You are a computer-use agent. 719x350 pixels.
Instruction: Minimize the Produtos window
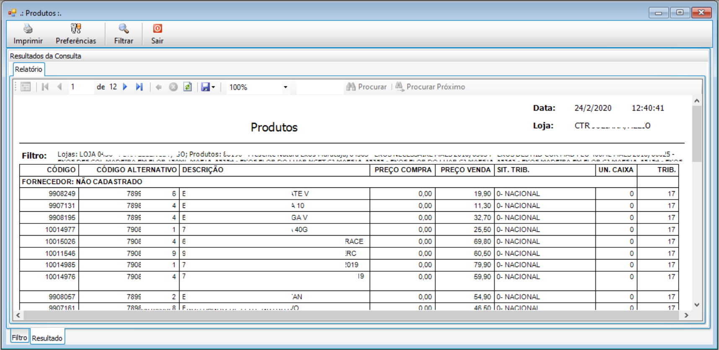[x=659, y=13]
